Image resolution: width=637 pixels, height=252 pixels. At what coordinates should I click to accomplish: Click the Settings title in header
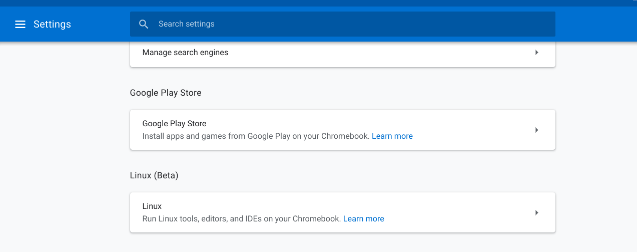click(52, 24)
